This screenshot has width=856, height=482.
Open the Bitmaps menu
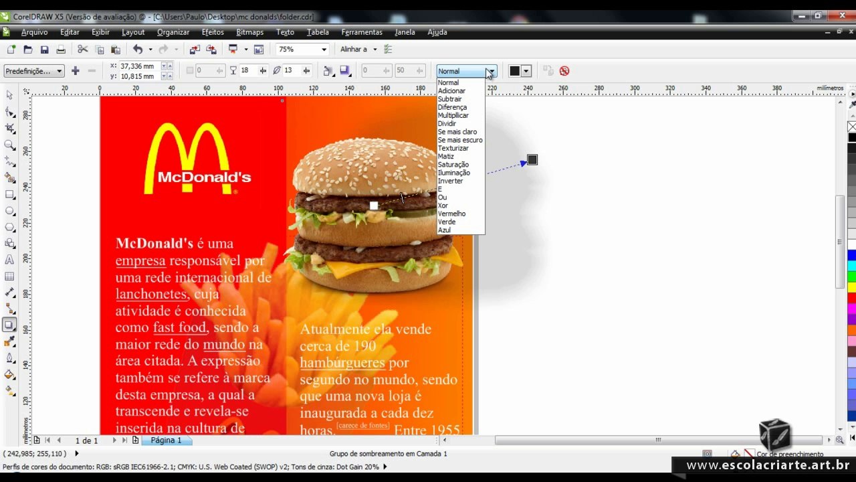(x=249, y=32)
